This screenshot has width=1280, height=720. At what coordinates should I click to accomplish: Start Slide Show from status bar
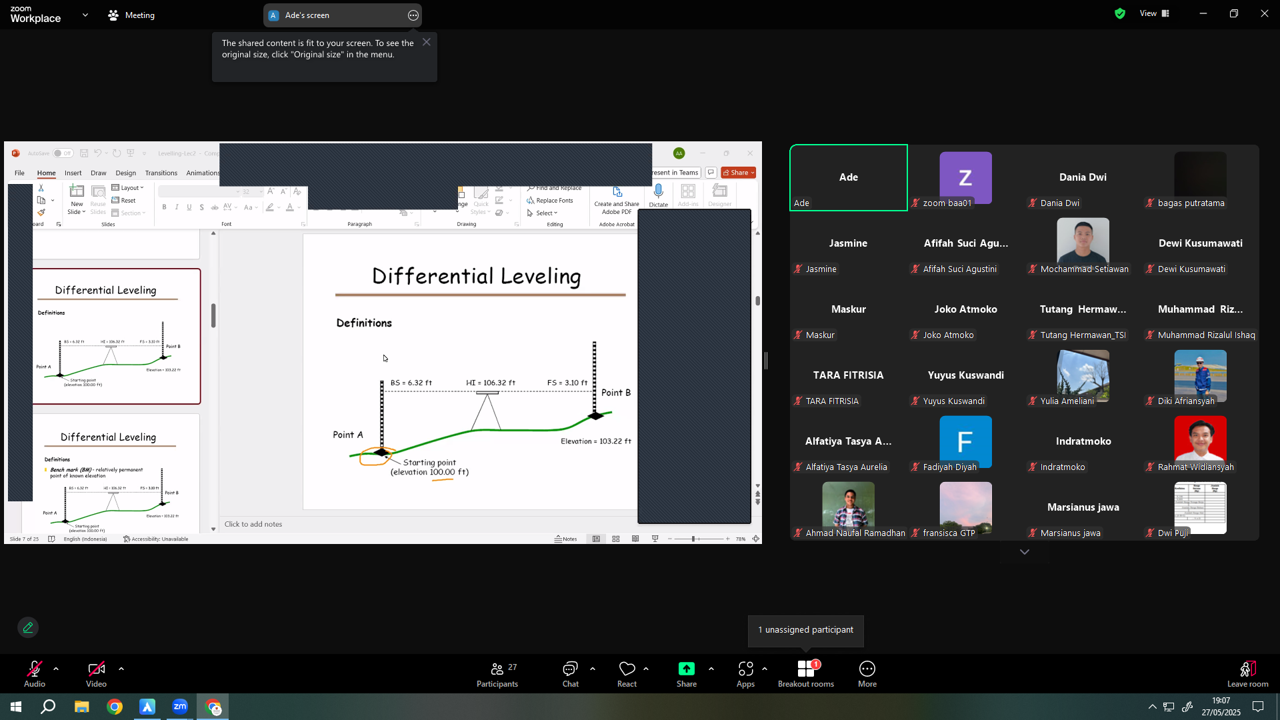point(655,539)
